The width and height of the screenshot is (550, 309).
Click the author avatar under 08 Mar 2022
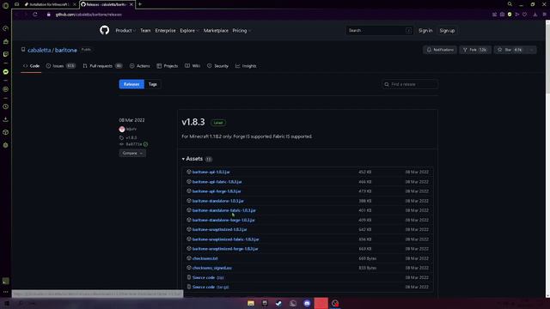point(122,129)
